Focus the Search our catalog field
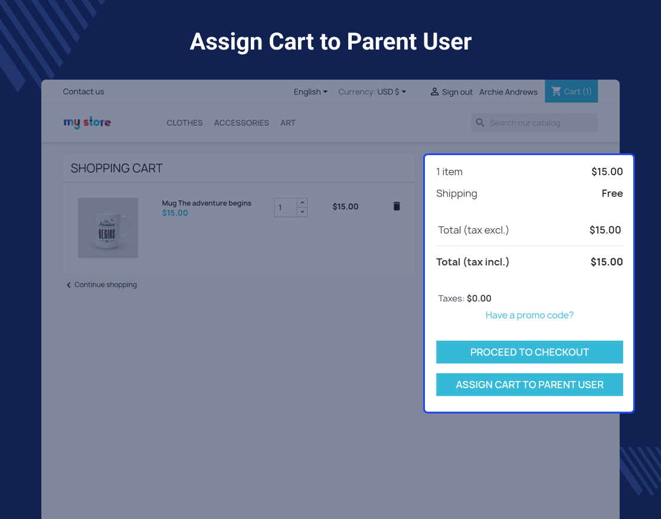Screen dimensions: 661x519 pyautogui.click(x=534, y=123)
